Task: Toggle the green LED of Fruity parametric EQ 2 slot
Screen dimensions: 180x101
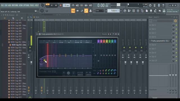Action: (176, 41)
